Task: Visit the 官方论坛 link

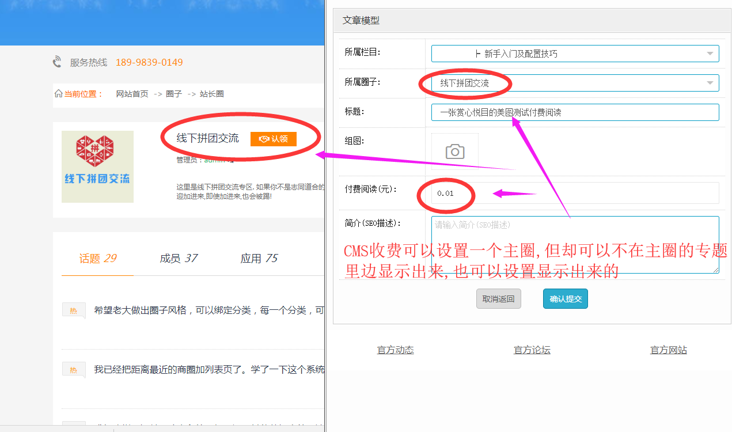Action: coord(532,350)
